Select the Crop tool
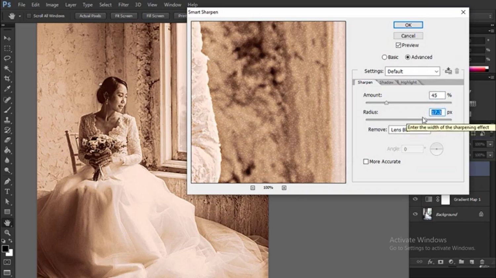 tap(7, 78)
